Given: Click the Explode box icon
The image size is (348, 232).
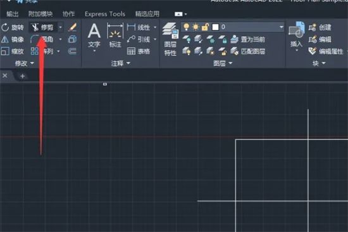Looking at the screenshot, I should pos(72,39).
